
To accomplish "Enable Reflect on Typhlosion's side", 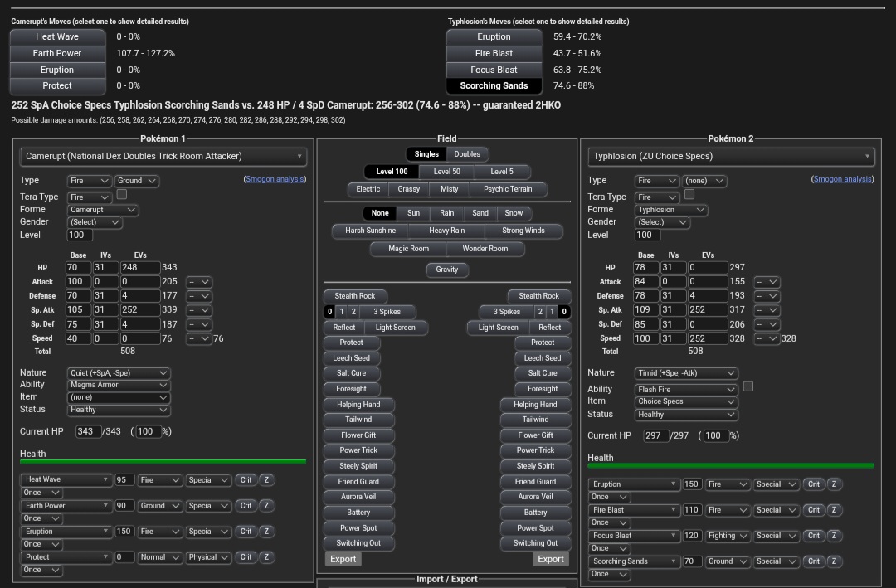I will click(550, 328).
